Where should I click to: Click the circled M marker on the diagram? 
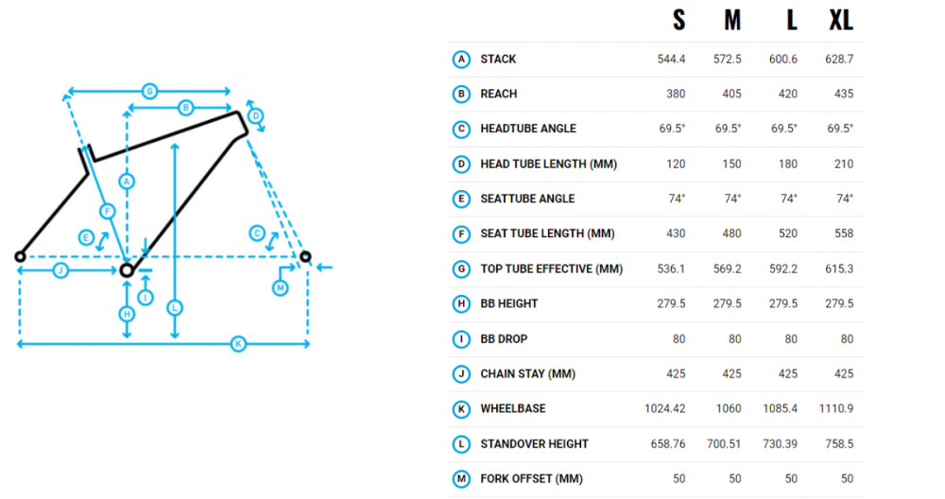point(281,287)
